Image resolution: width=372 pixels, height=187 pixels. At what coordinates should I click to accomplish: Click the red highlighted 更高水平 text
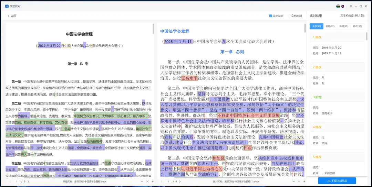[x=189, y=78]
